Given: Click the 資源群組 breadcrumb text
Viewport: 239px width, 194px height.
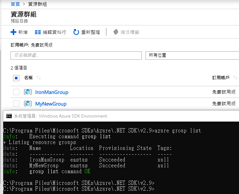Looking at the screenshot, I should point(37,4).
